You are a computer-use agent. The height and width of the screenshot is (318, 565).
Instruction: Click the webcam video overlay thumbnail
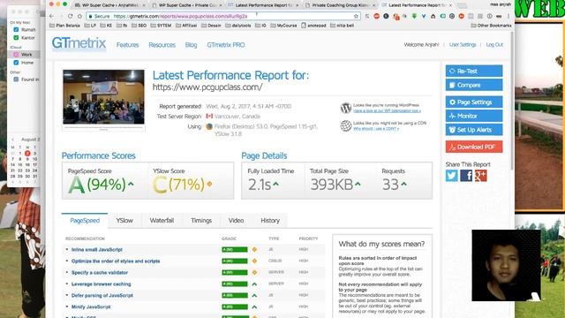[506, 265]
